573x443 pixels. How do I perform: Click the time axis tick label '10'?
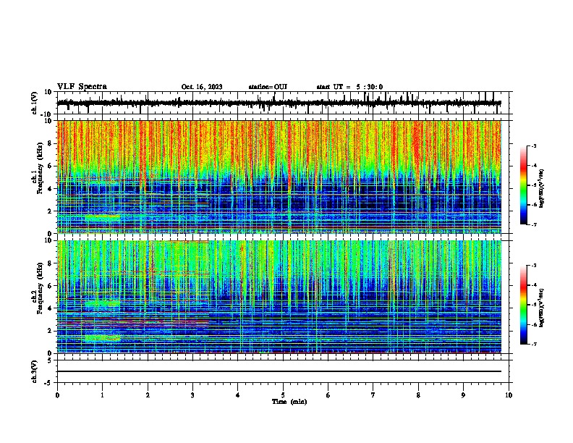coord(509,395)
